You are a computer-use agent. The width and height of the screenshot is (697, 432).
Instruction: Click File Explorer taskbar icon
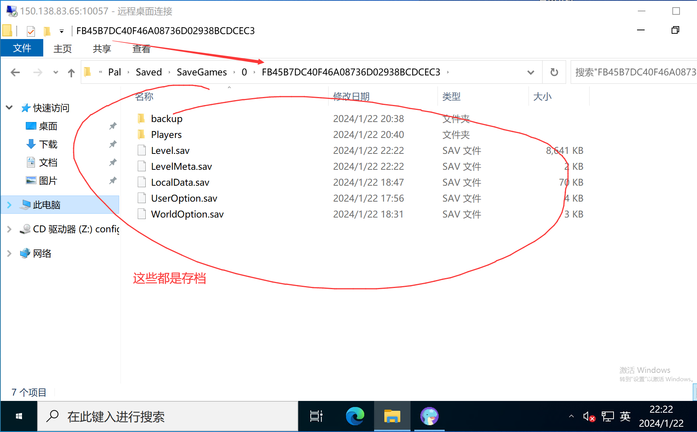(x=392, y=416)
